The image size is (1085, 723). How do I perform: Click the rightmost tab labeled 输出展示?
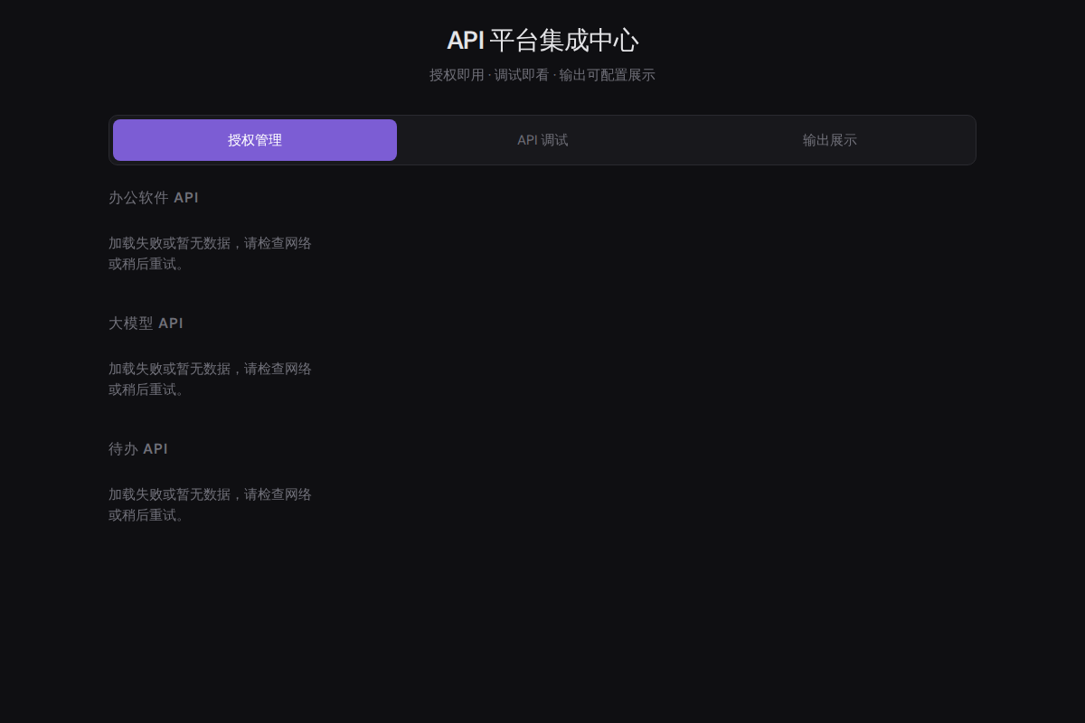(829, 140)
